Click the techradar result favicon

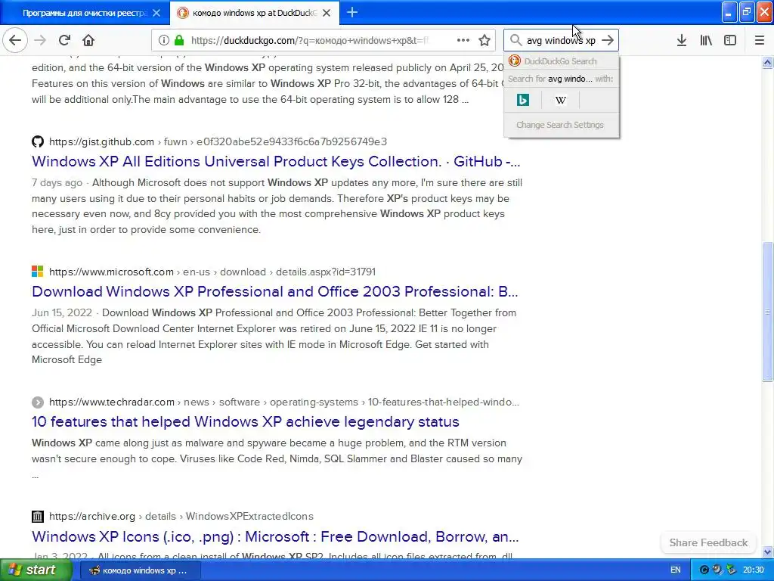click(x=38, y=402)
